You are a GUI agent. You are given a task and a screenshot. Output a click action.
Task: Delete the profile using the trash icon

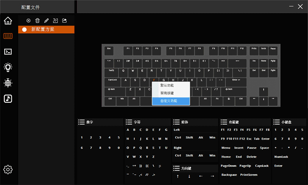(x=37, y=20)
